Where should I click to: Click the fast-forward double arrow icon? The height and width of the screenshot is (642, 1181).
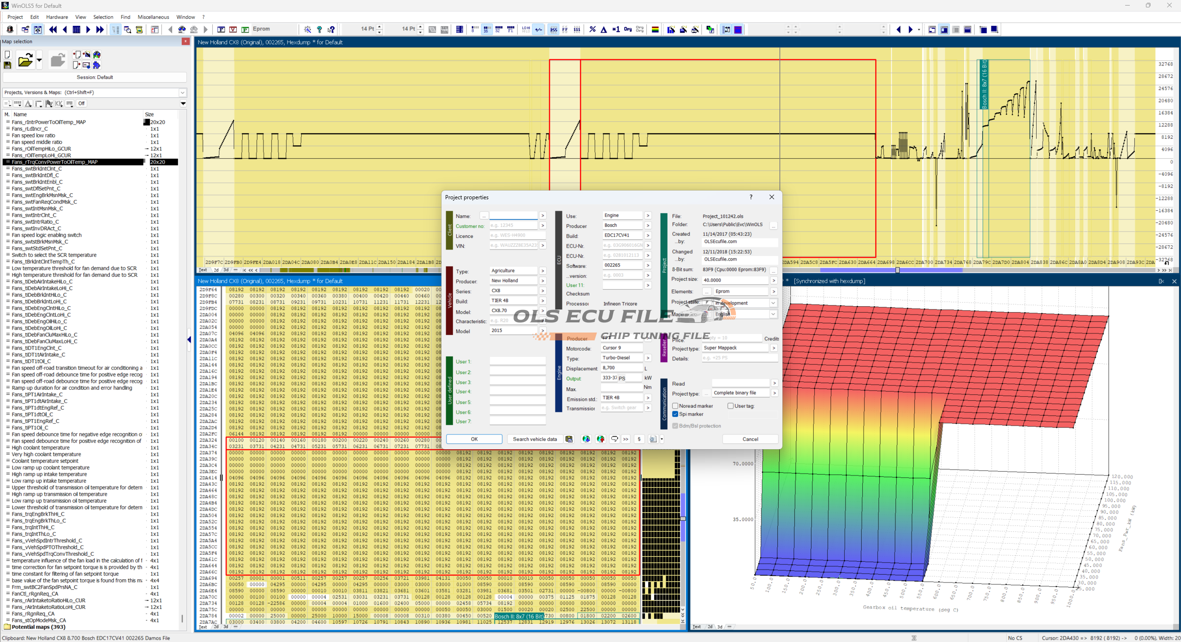pos(100,30)
